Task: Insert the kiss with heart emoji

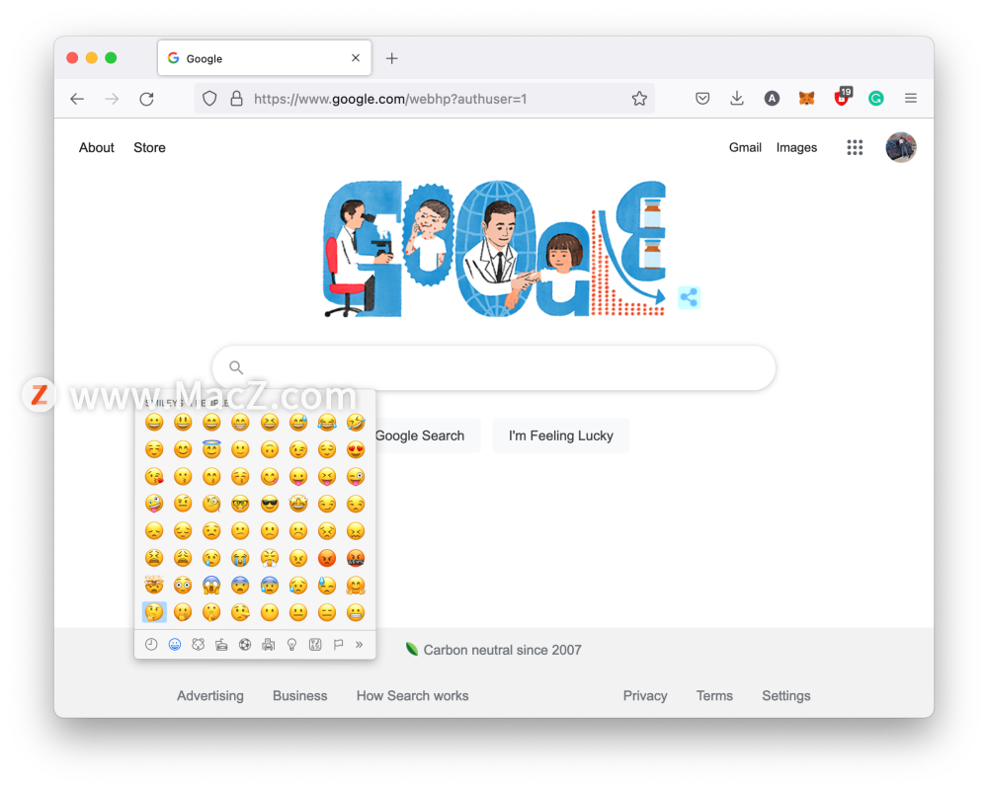Action: 154,477
